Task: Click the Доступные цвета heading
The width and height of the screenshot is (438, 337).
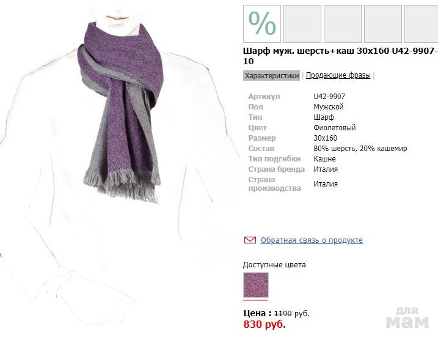Action: (x=274, y=265)
